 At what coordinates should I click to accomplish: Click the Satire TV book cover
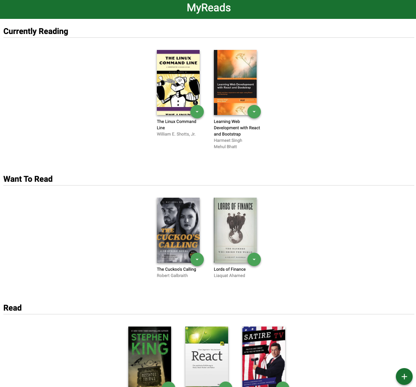[x=264, y=357]
